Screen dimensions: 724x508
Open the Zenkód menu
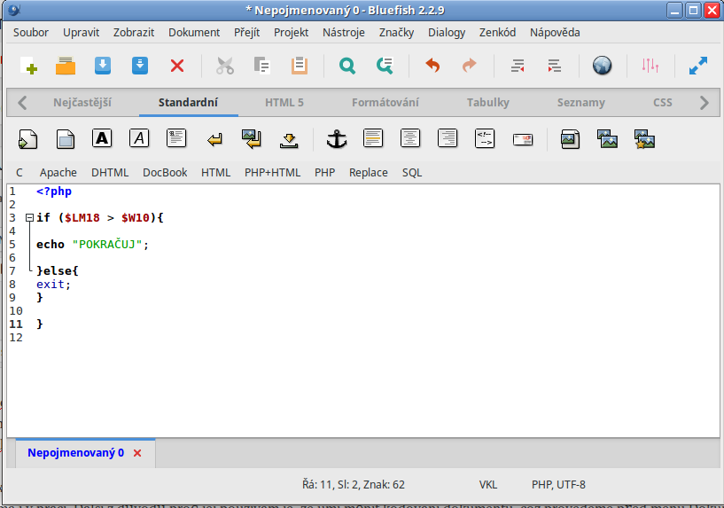pyautogui.click(x=497, y=32)
